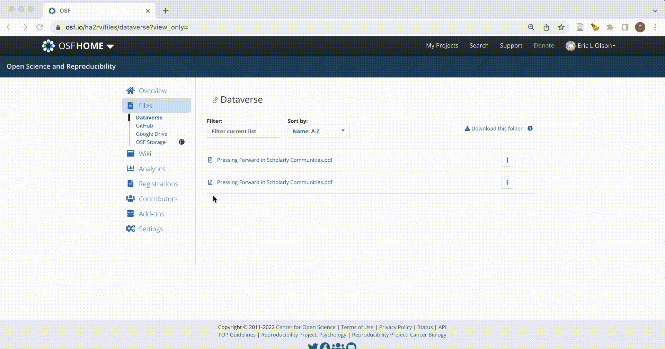This screenshot has height=349, width=665.
Task: Click the Dataverse provider icon beside heading
Action: (x=215, y=100)
